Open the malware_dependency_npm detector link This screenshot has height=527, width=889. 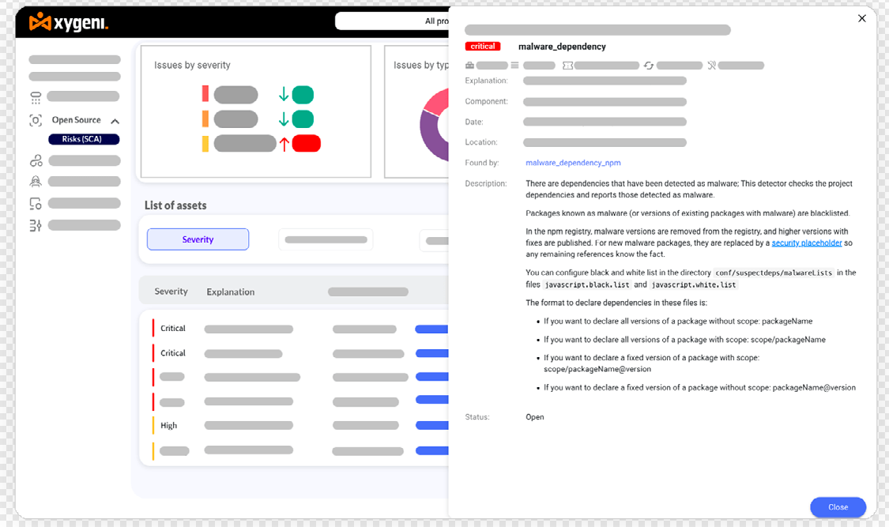point(573,163)
